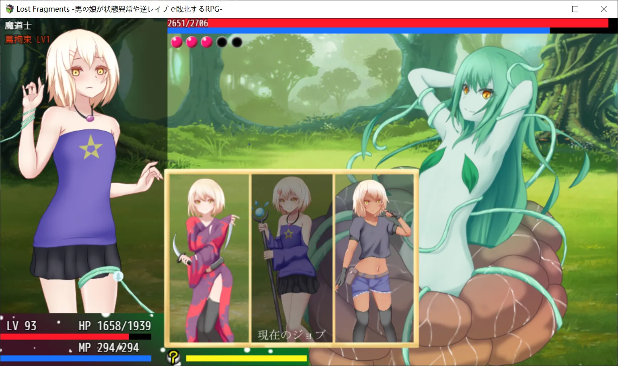Click the yellow gauge beside the question mark
The width and height of the screenshot is (618, 366).
click(x=246, y=358)
